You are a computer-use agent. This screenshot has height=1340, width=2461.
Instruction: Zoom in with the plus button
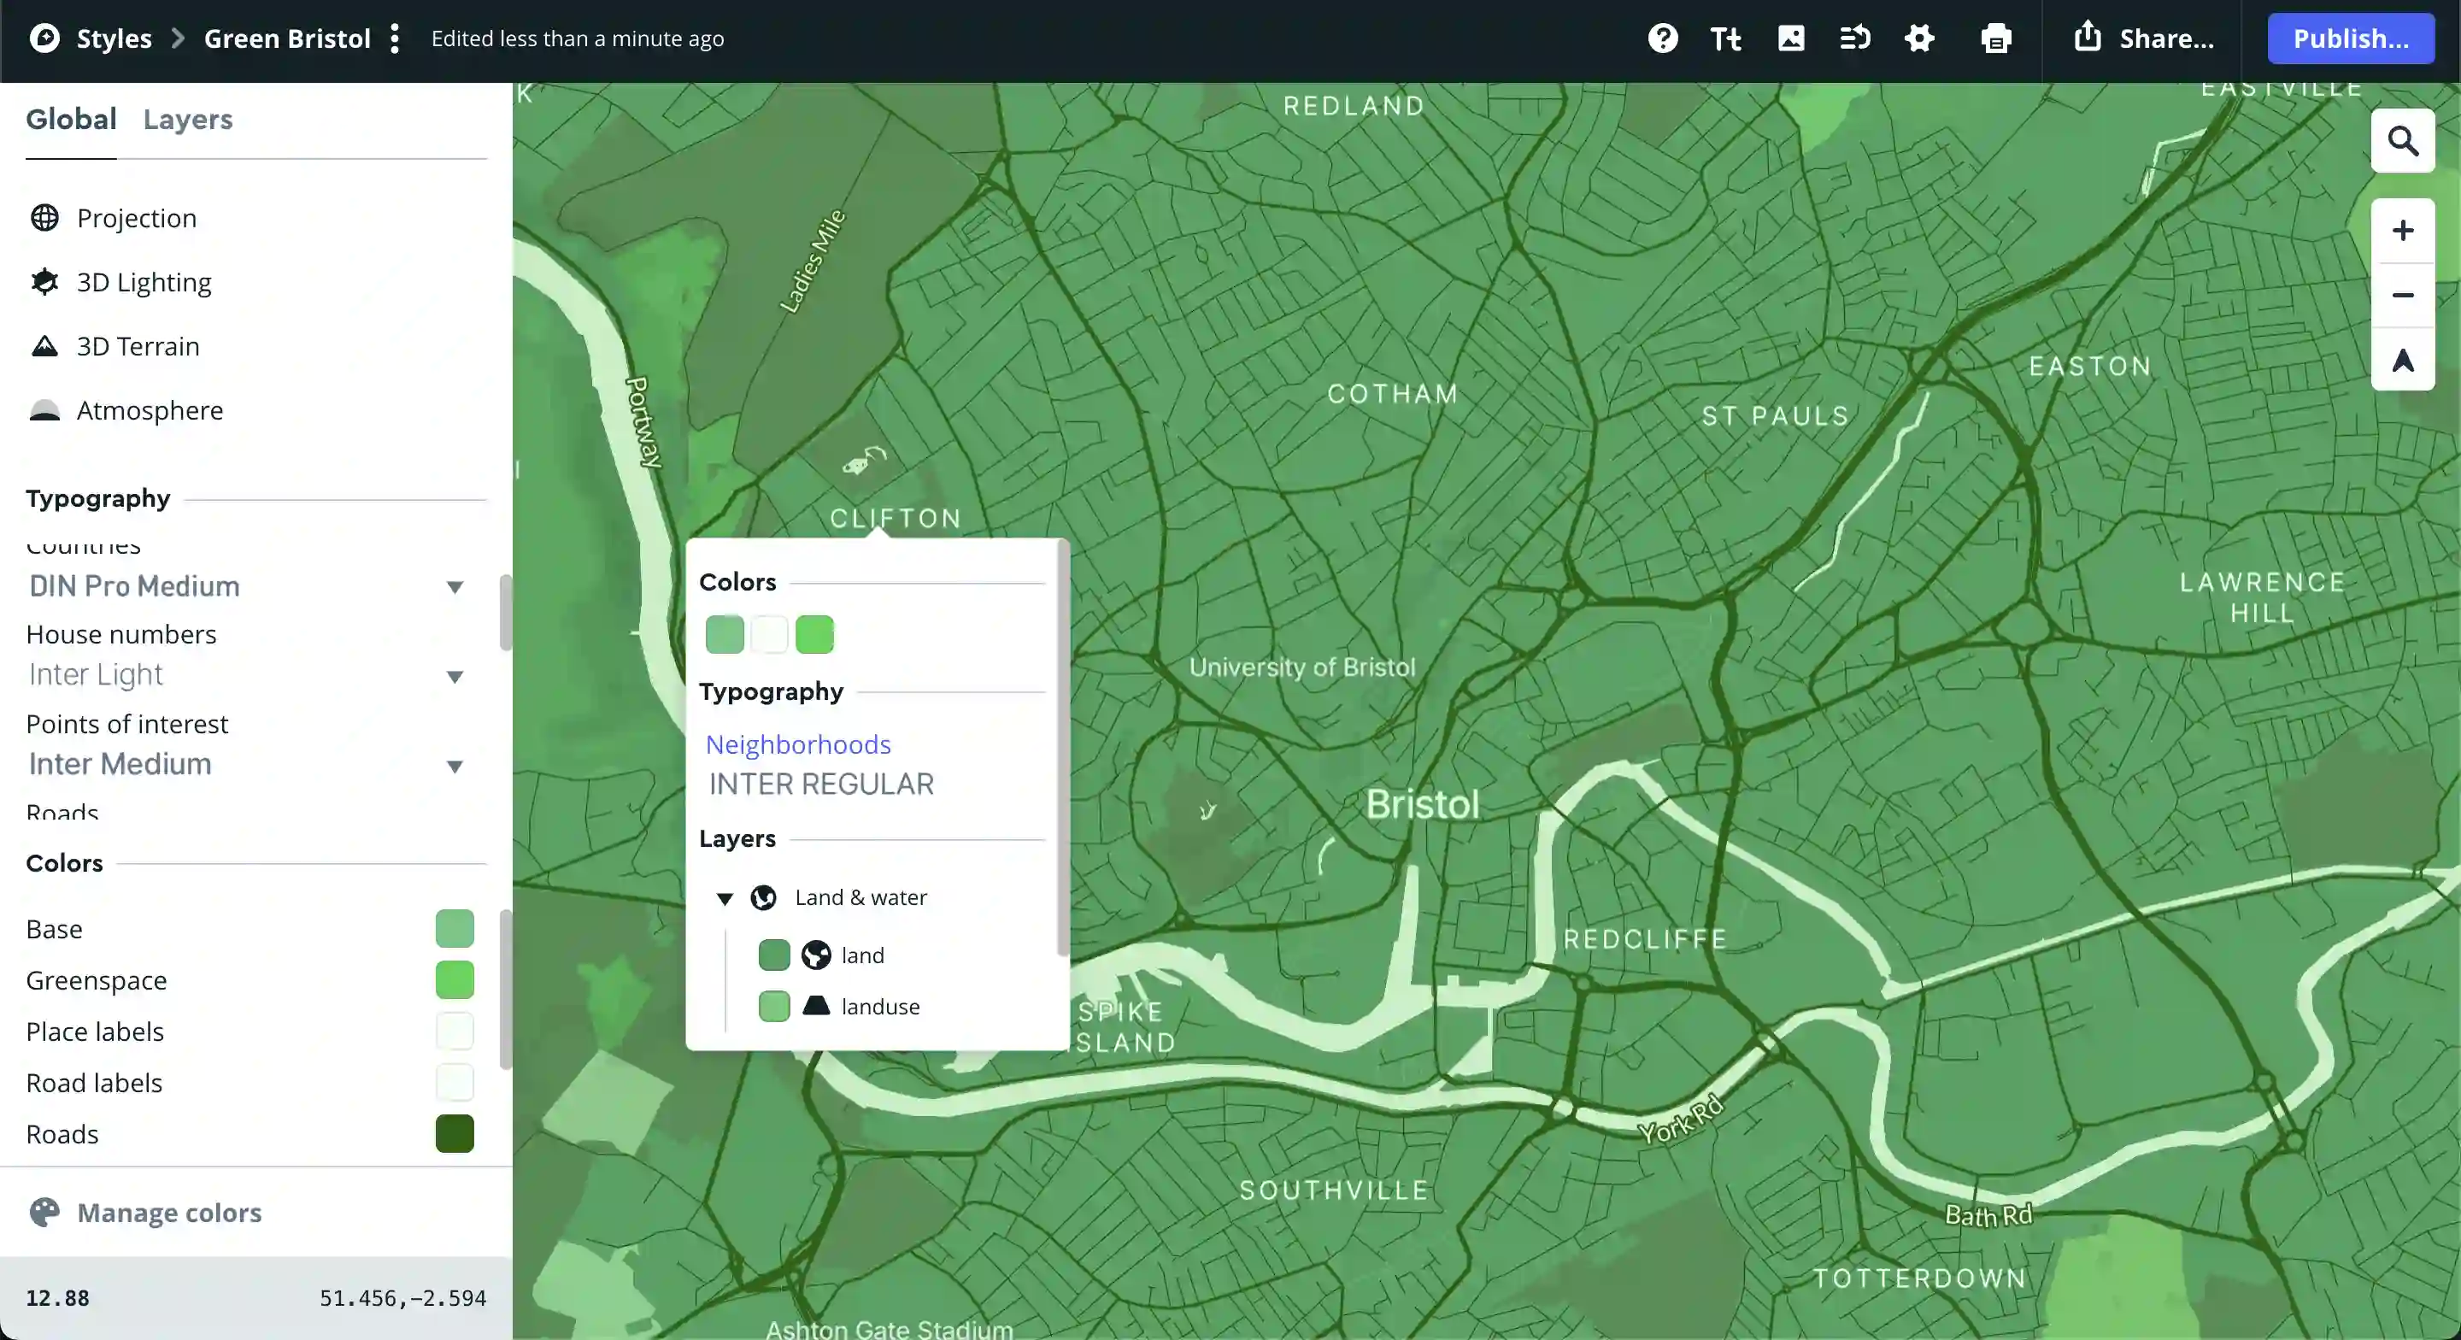click(2403, 231)
